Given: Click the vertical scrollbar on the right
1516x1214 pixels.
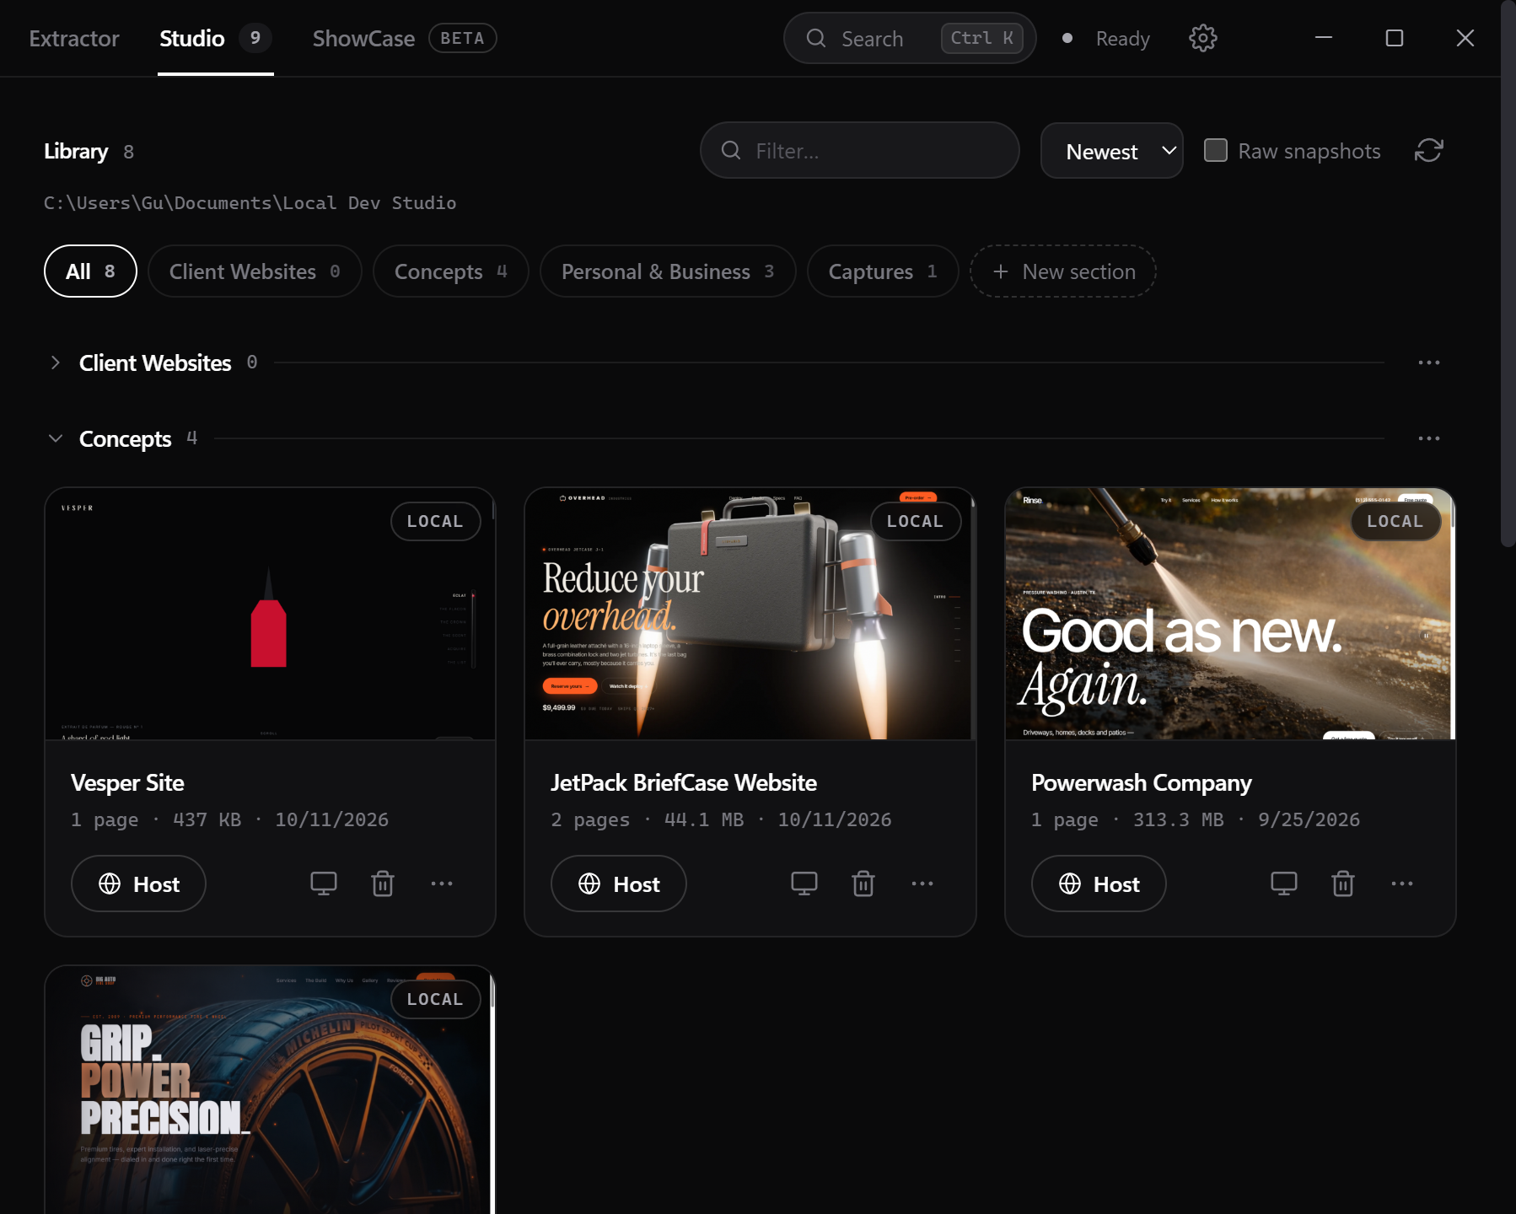Looking at the screenshot, I should (x=1508, y=274).
